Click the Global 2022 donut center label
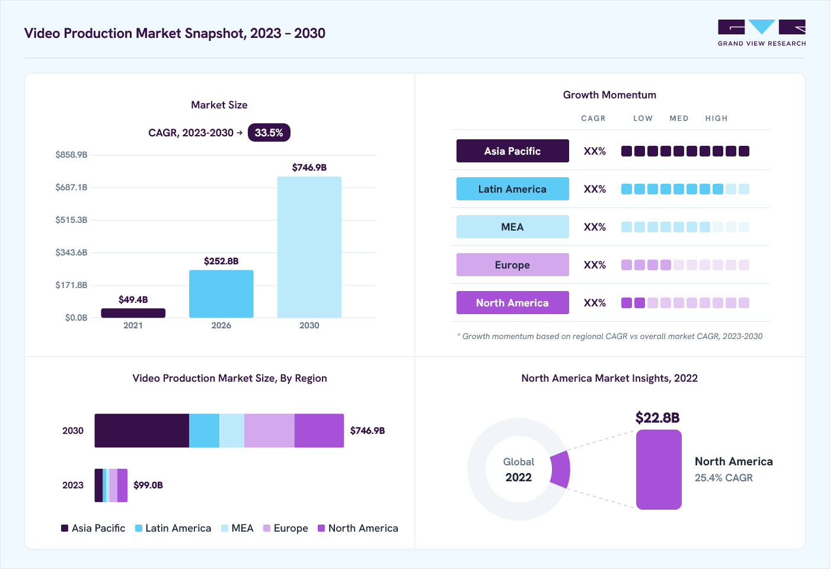Viewport: 830px width, 569px height. pos(519,469)
